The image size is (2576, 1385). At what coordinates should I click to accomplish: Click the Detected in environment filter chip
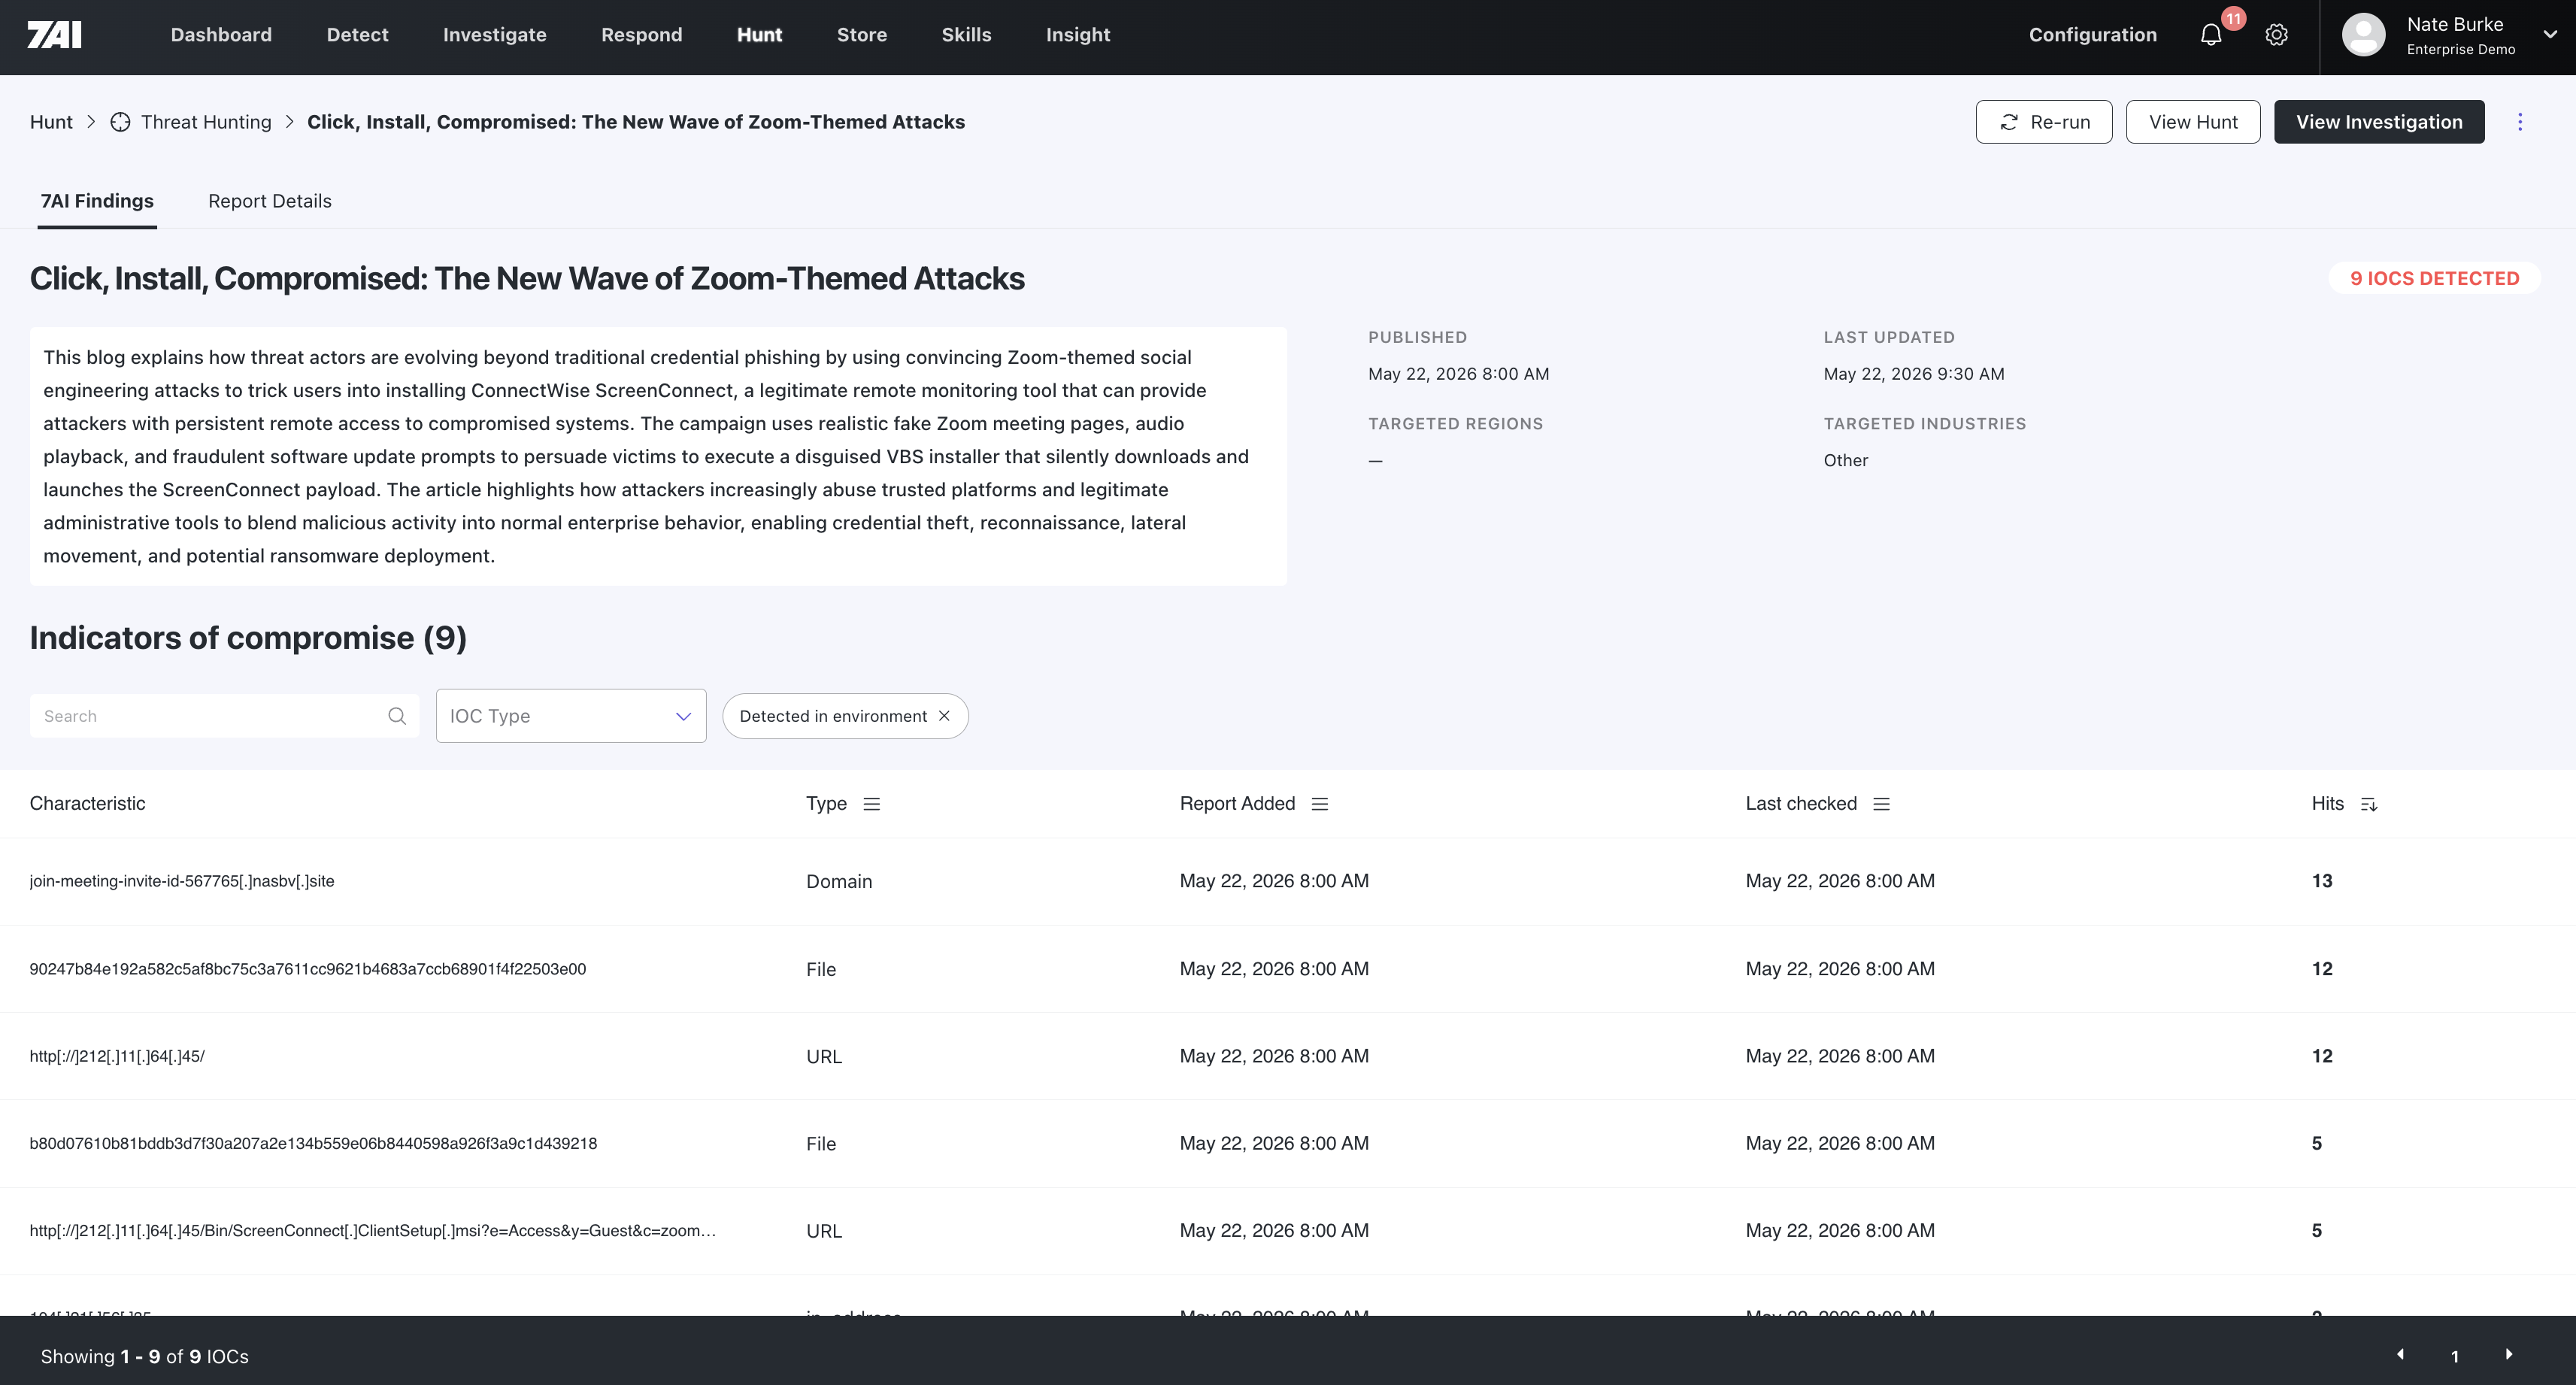click(845, 716)
